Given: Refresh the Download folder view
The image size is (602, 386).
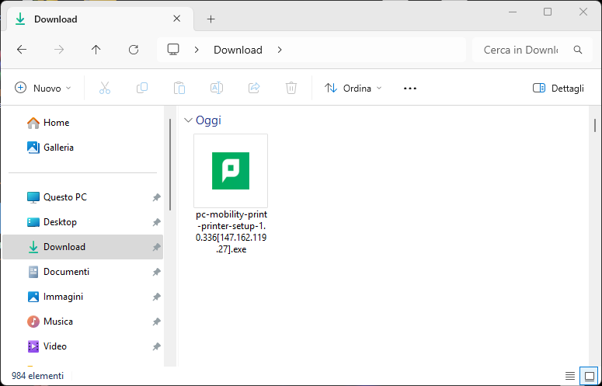Looking at the screenshot, I should [x=134, y=50].
